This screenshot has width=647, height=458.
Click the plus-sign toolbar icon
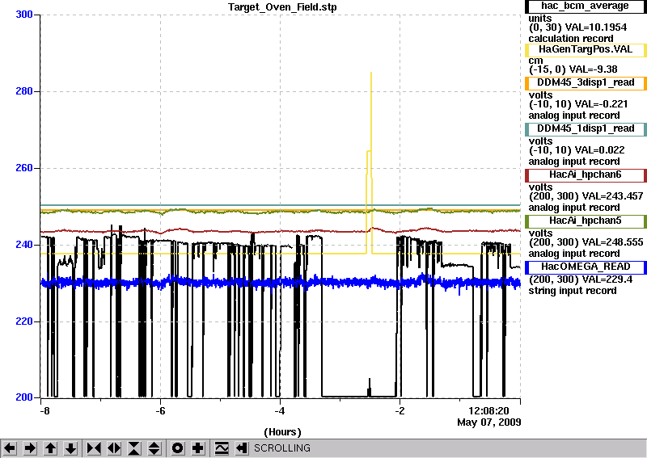(198, 448)
